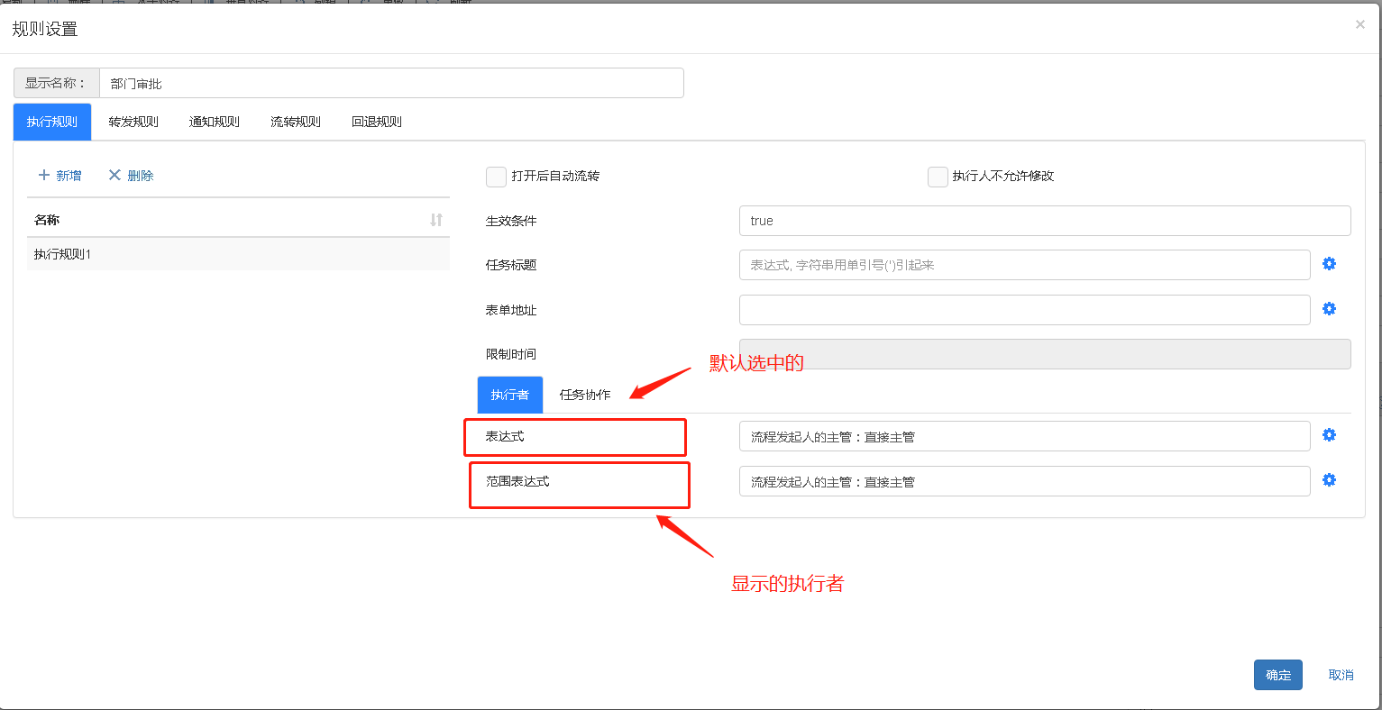Focus the 显示名称 input field
Viewport: 1382px width, 710px height.
coord(390,83)
